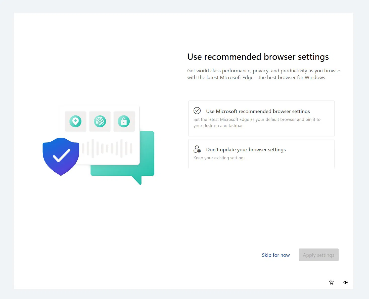Select Don't update your browser settings option
Screen dimensions: 369x299
pos(246,149)
